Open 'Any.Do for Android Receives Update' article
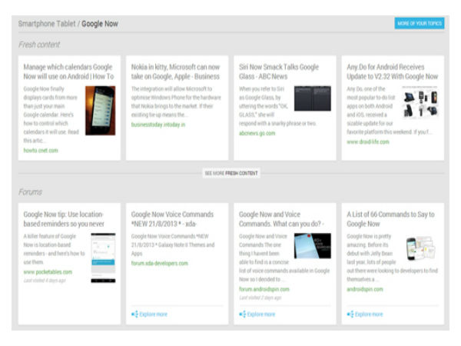461x346 pixels. coord(392,72)
